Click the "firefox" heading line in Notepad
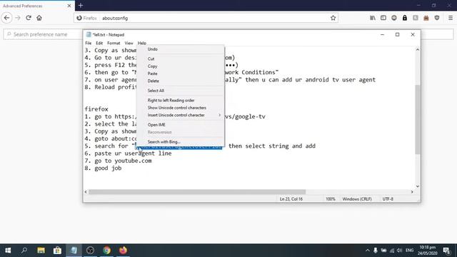The image size is (457, 257). (x=96, y=109)
